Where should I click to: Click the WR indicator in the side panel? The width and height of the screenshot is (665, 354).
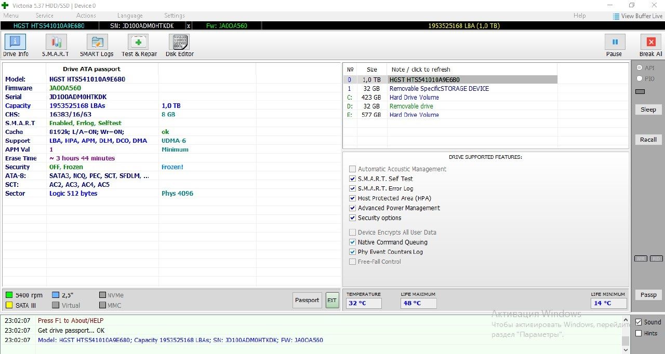tap(641, 258)
